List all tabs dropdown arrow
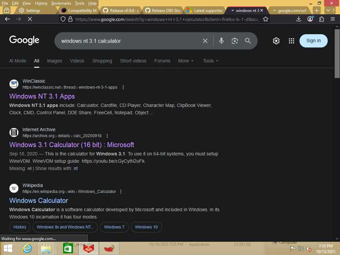The width and height of the screenshot is (340, 255). pos(330,10)
